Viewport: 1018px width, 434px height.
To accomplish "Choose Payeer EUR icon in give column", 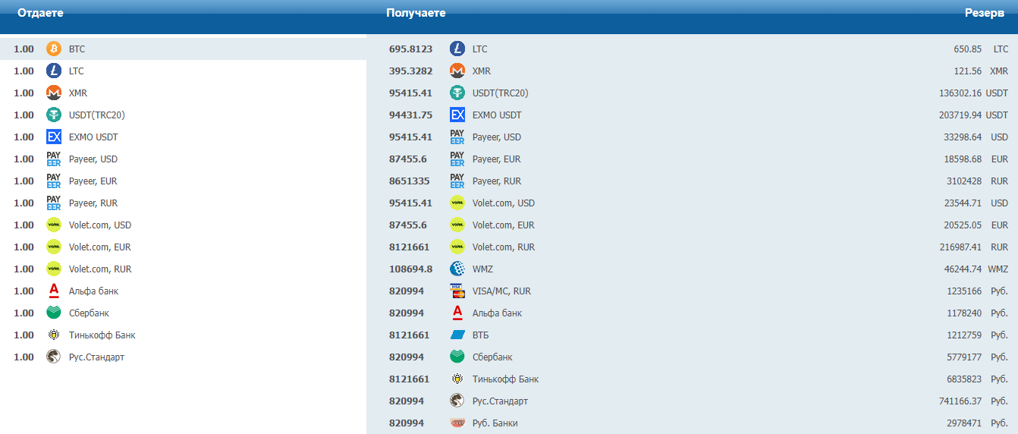I will click(x=54, y=181).
